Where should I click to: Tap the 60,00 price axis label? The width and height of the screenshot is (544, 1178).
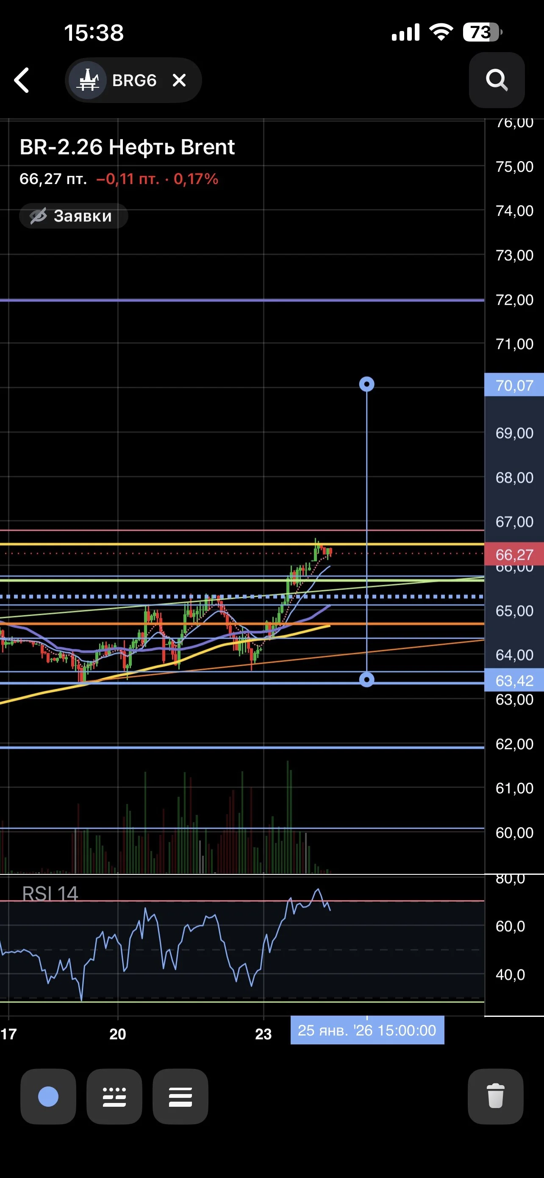pyautogui.click(x=514, y=833)
